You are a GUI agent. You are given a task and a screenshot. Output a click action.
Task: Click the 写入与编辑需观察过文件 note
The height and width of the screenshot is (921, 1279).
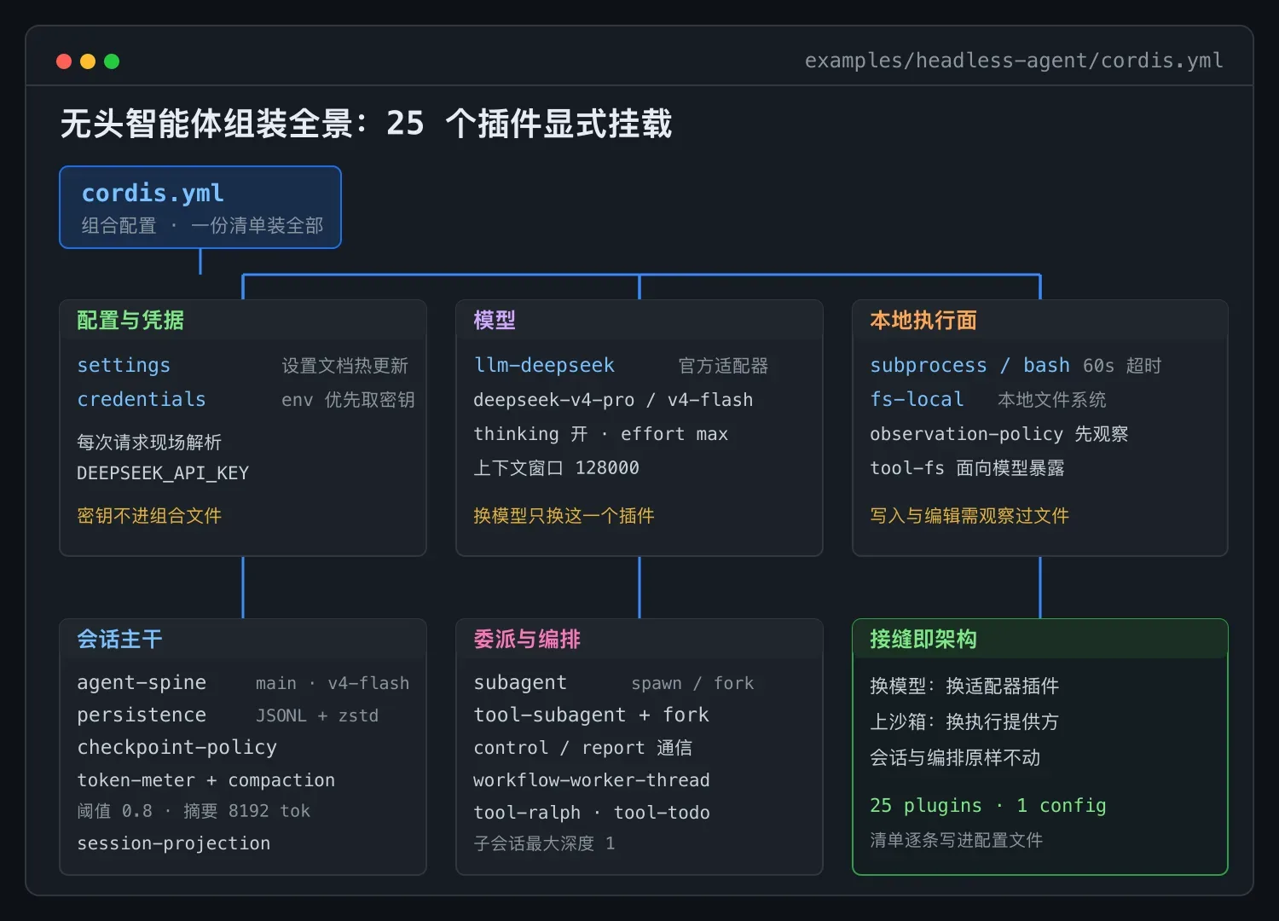[969, 516]
